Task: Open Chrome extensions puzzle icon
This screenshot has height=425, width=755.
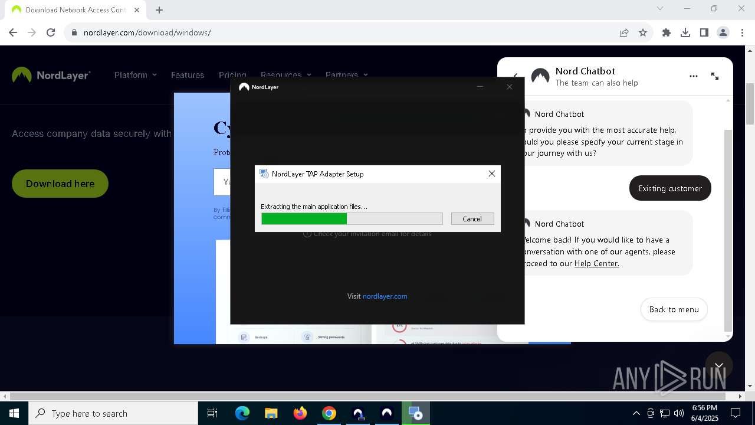Action: 667,32
